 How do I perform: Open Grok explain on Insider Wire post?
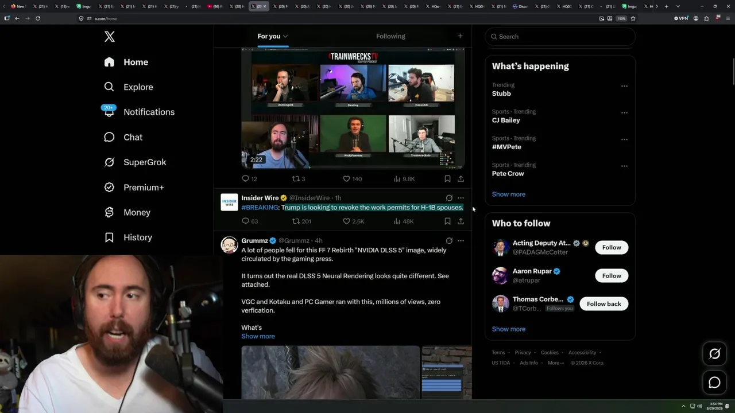(x=449, y=198)
